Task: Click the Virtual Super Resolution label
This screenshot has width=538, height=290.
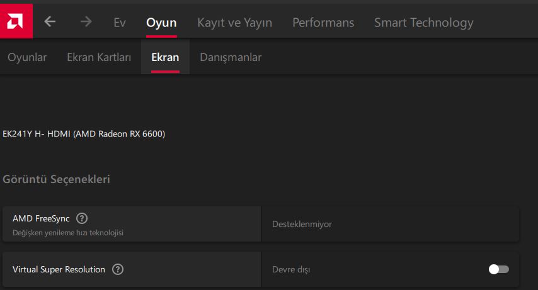Action: coord(59,269)
